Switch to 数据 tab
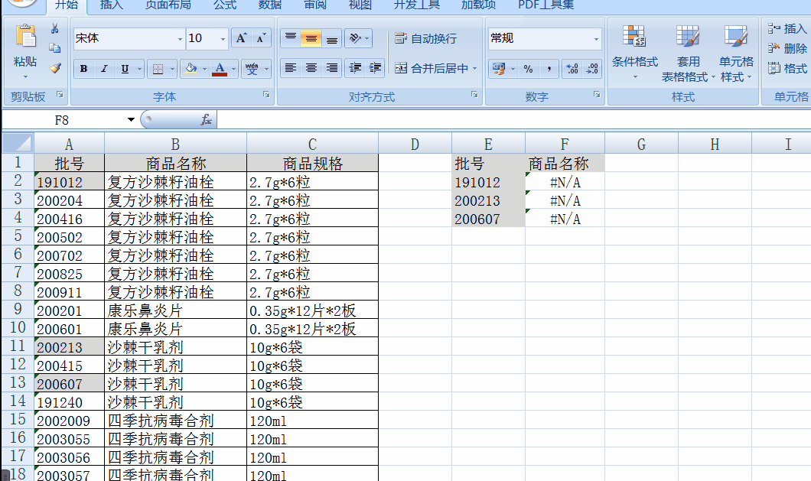 pyautogui.click(x=270, y=5)
